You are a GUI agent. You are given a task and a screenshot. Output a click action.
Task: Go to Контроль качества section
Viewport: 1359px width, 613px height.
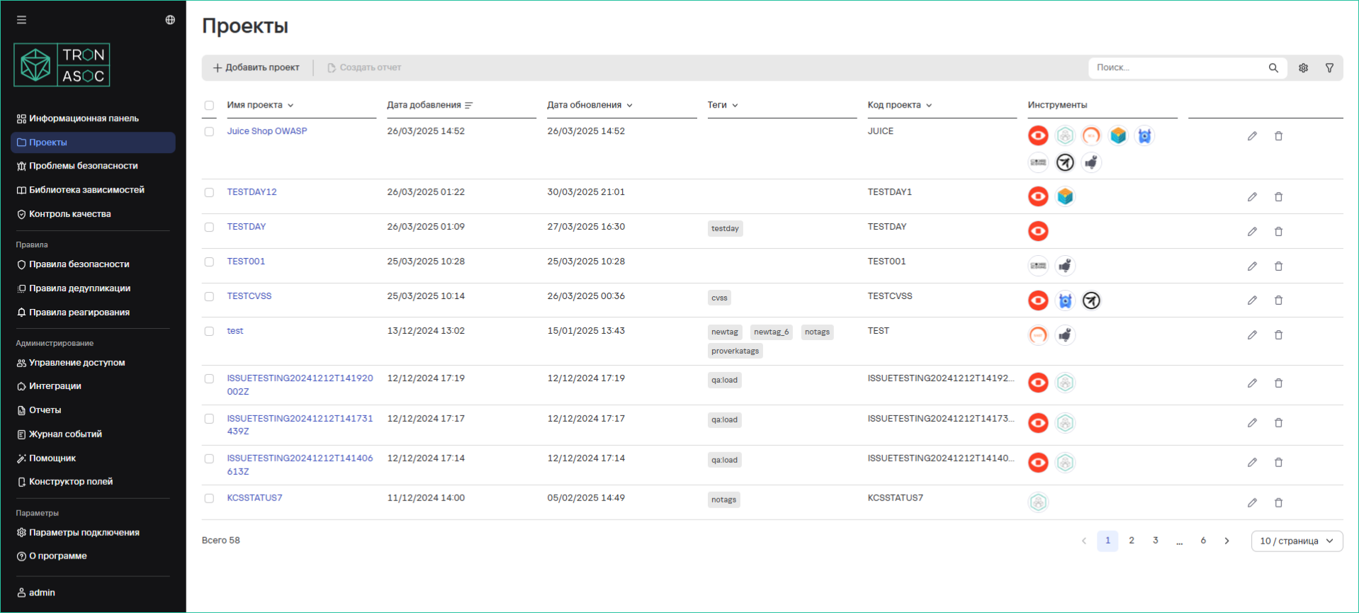(69, 214)
